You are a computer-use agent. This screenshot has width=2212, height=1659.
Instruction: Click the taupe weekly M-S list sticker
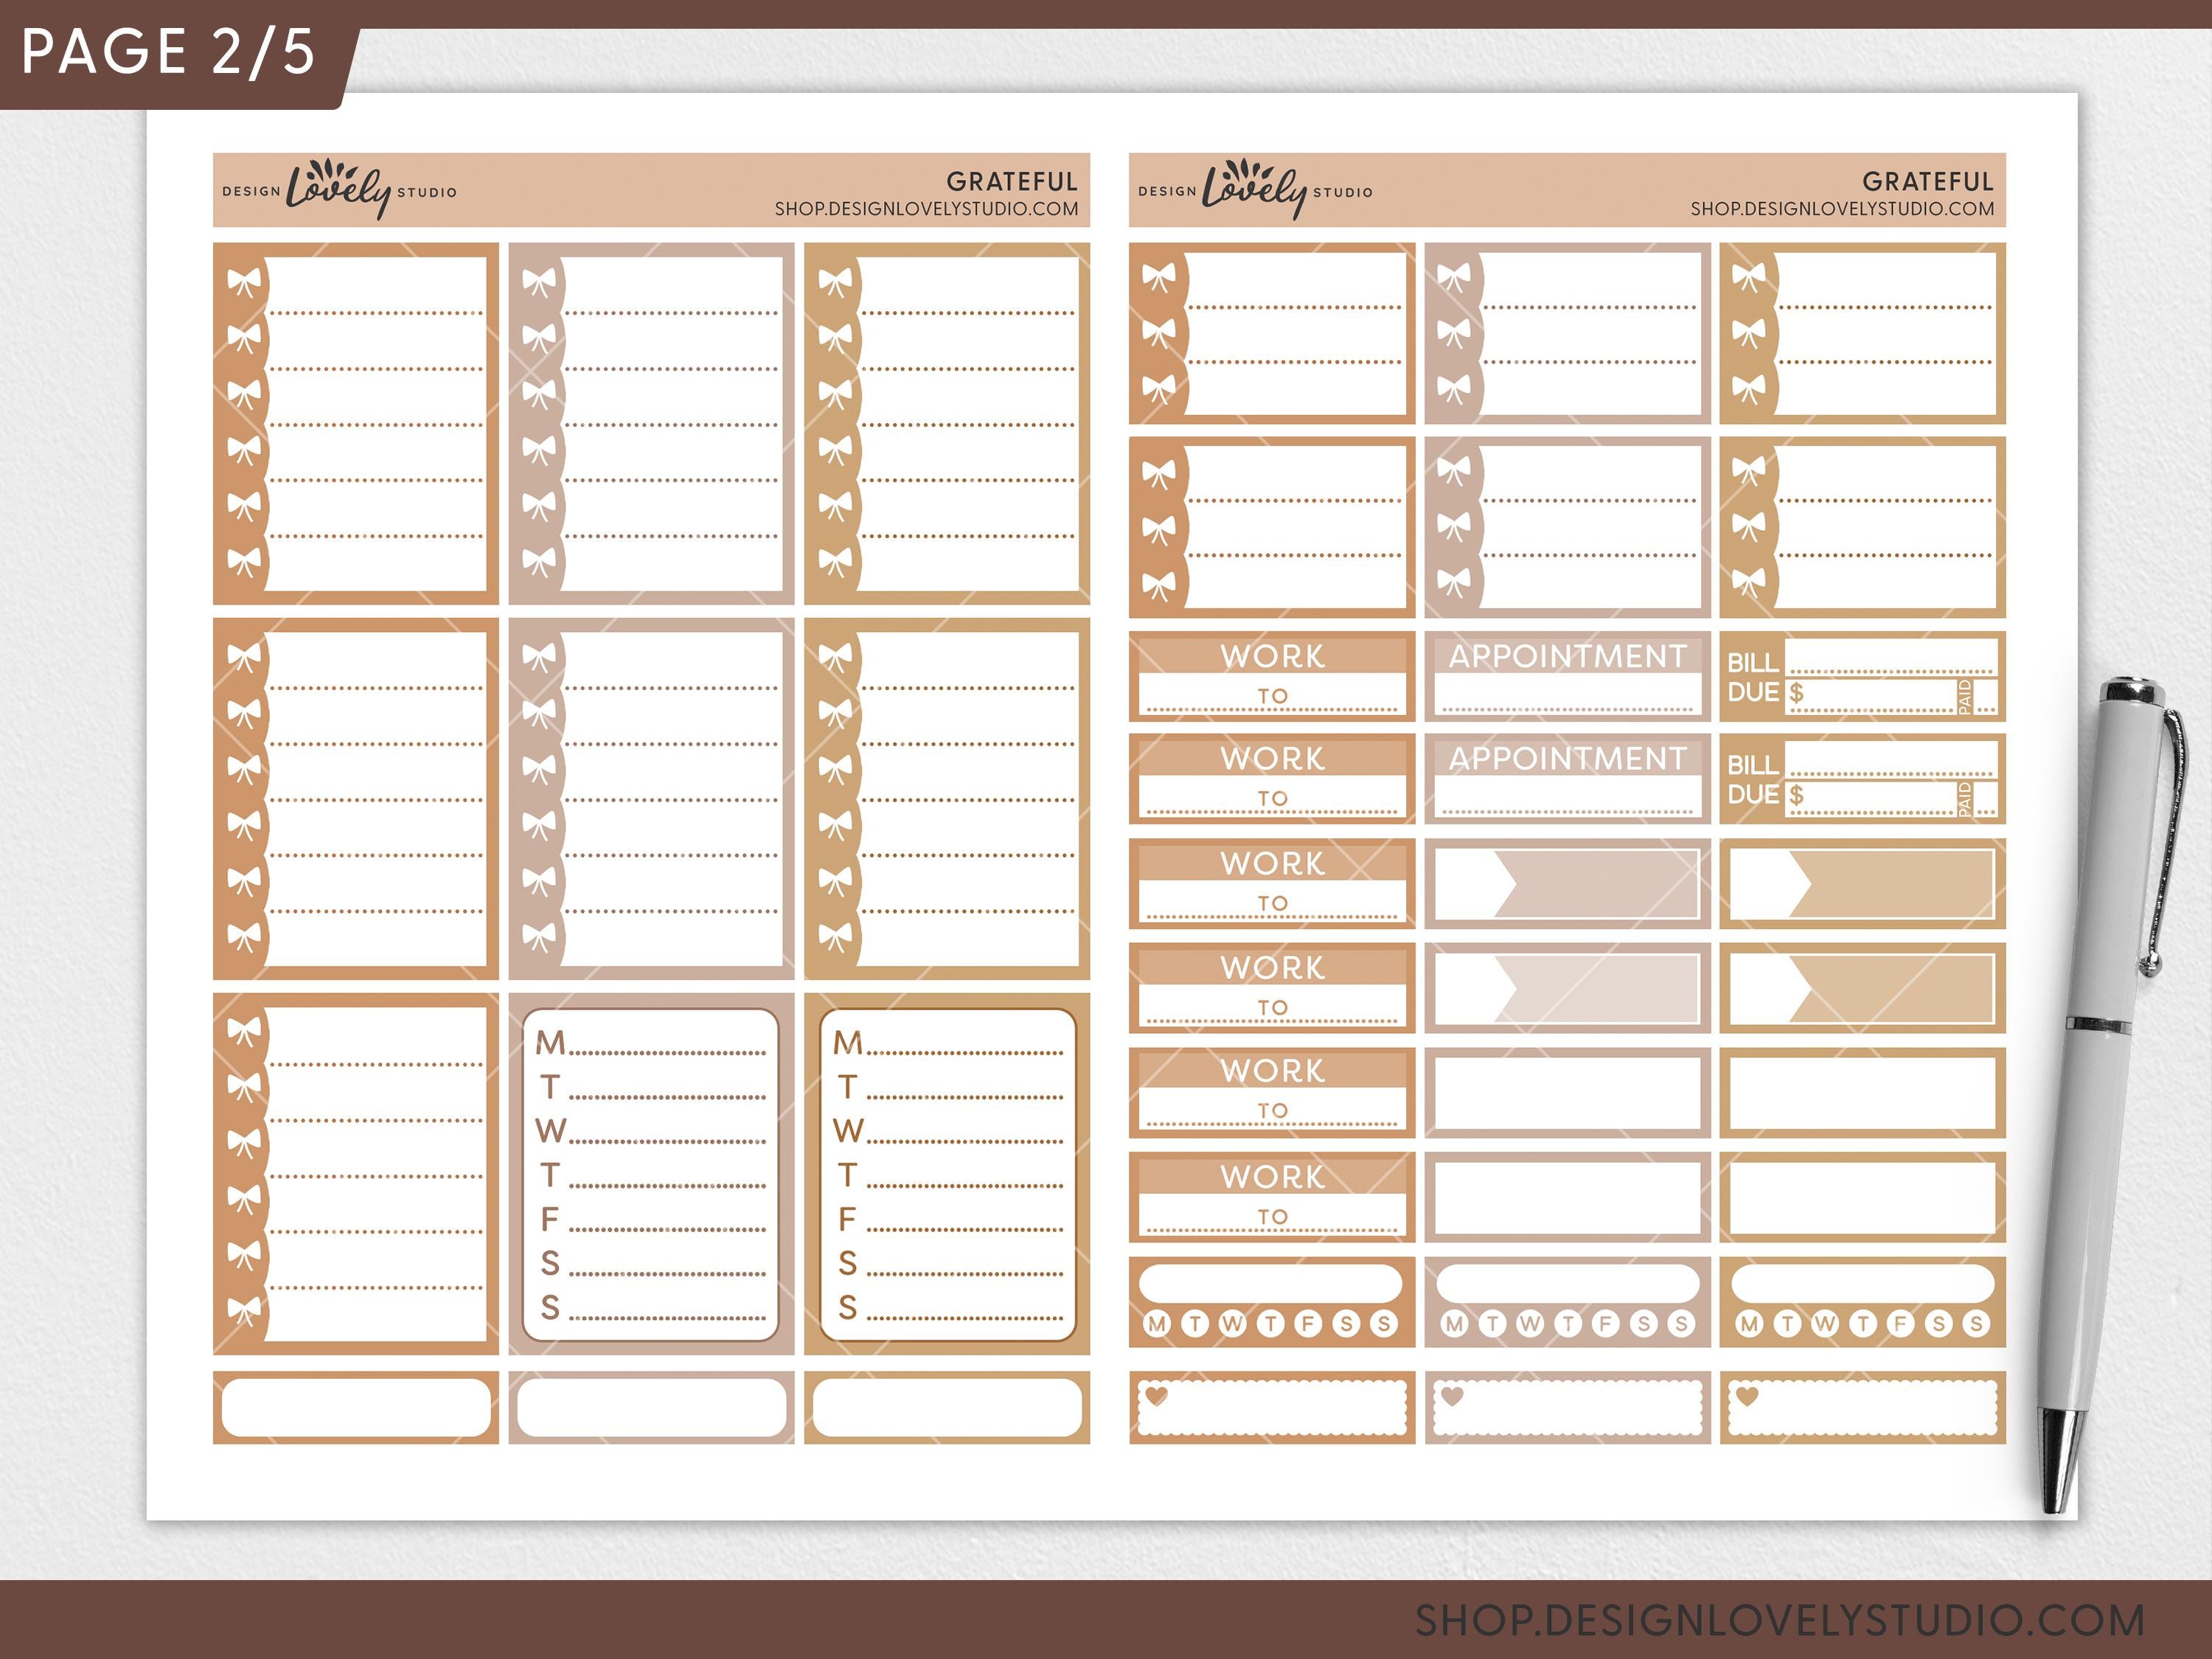[x=651, y=1174]
